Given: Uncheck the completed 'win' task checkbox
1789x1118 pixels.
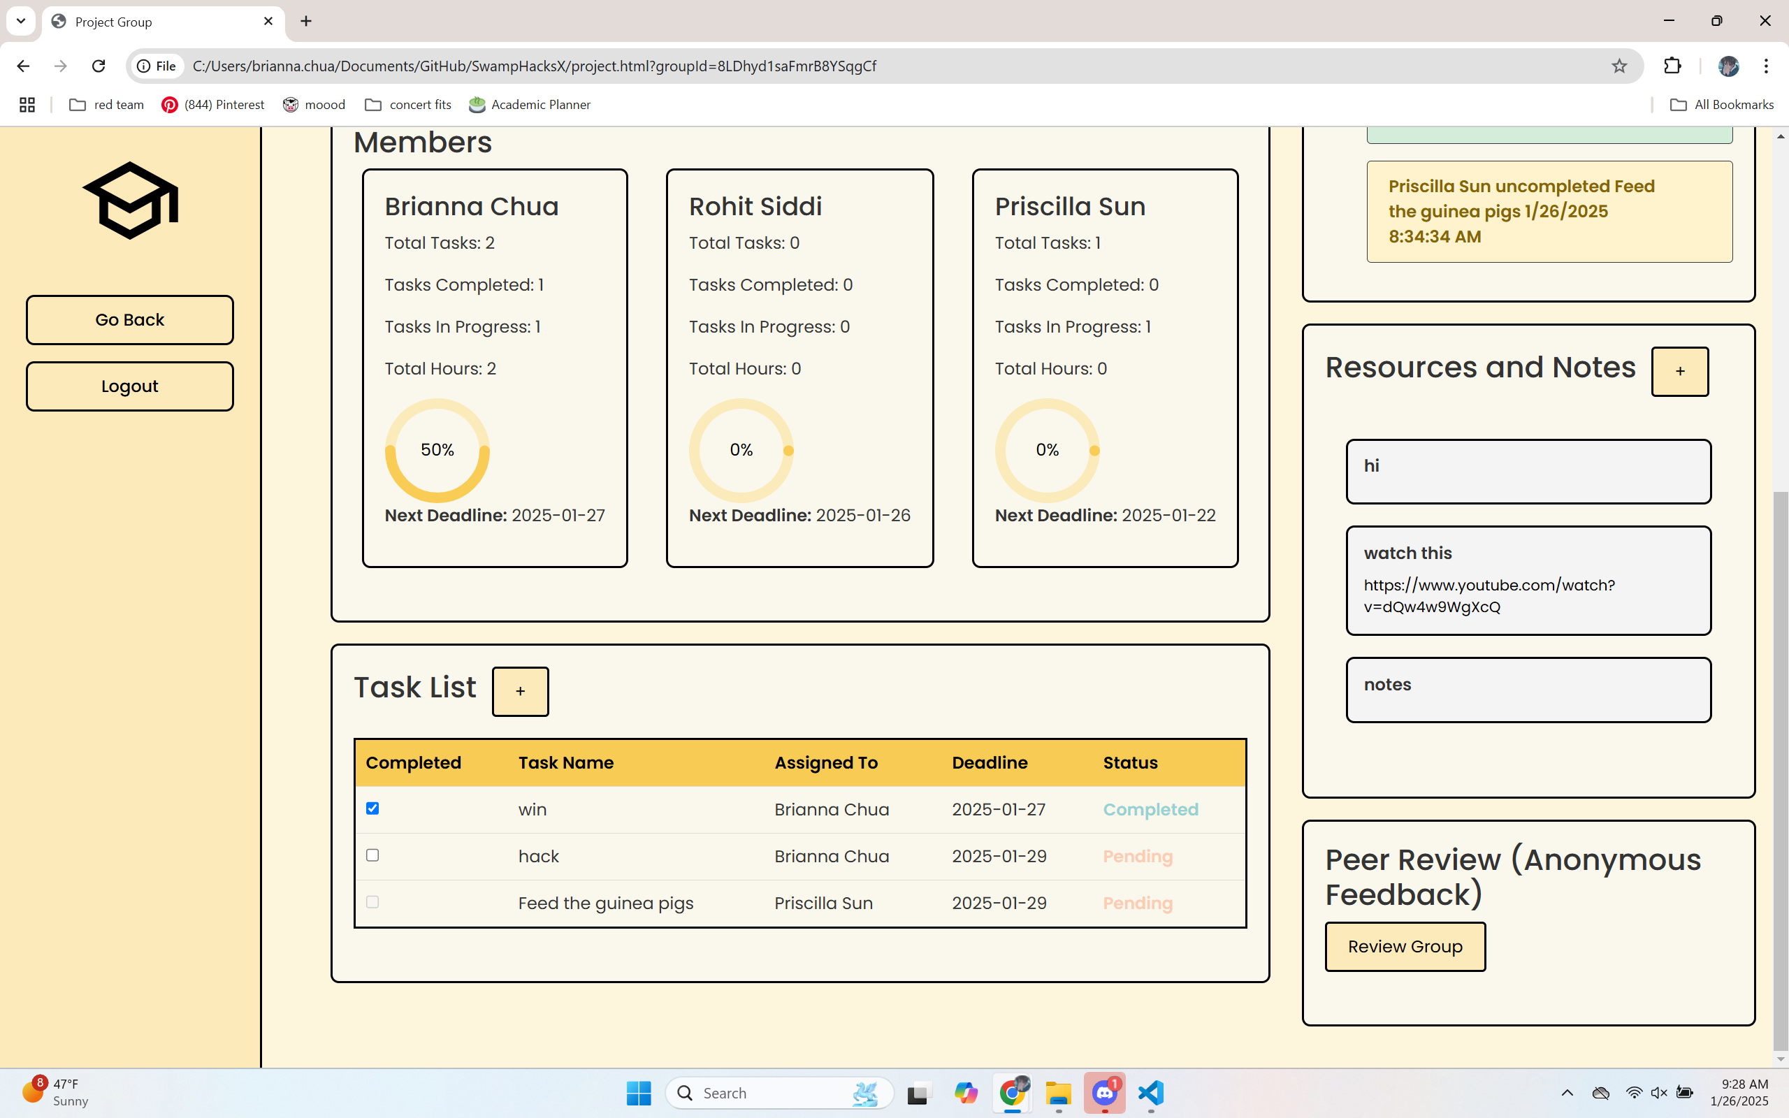Looking at the screenshot, I should 372,808.
